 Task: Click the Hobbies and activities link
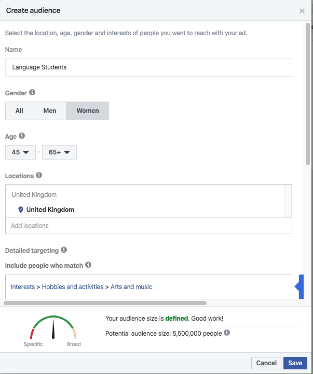coord(73,286)
